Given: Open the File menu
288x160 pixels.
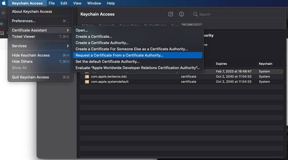Looking at the screenshot, I should pyautogui.click(x=52, y=3).
